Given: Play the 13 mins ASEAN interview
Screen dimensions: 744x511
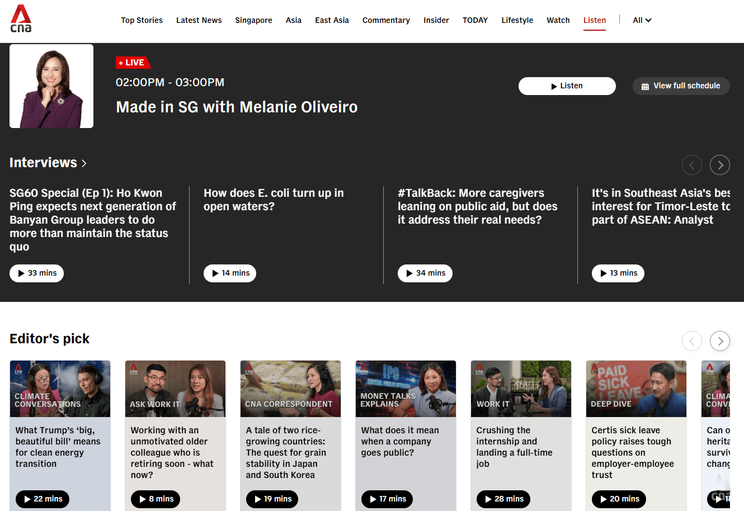Looking at the screenshot, I should pos(618,273).
